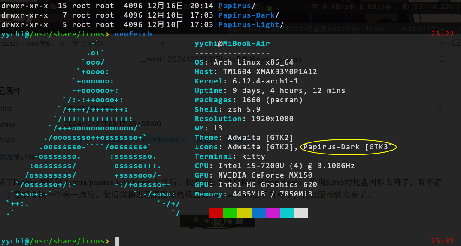Click the magenta color block in neofetch palette

273,213
